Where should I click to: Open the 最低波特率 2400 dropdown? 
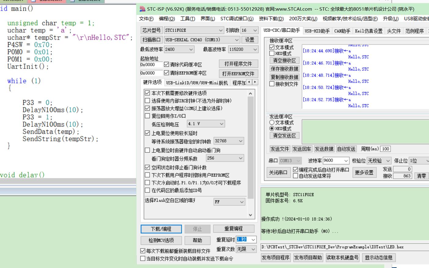pos(179,49)
